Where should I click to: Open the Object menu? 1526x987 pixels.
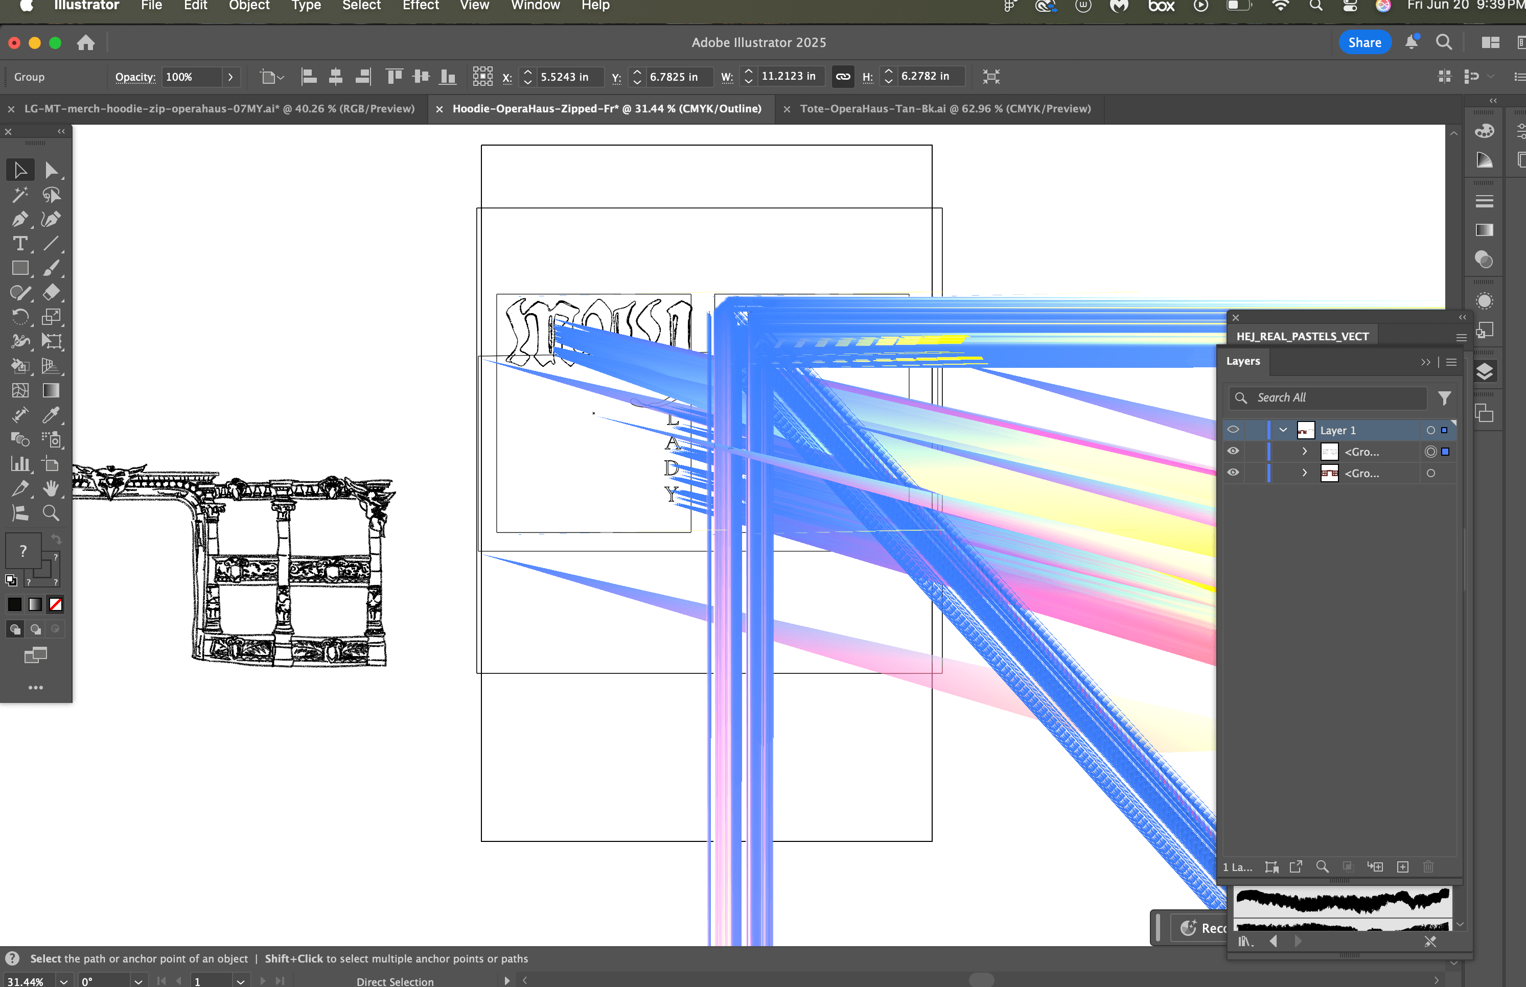click(x=249, y=6)
